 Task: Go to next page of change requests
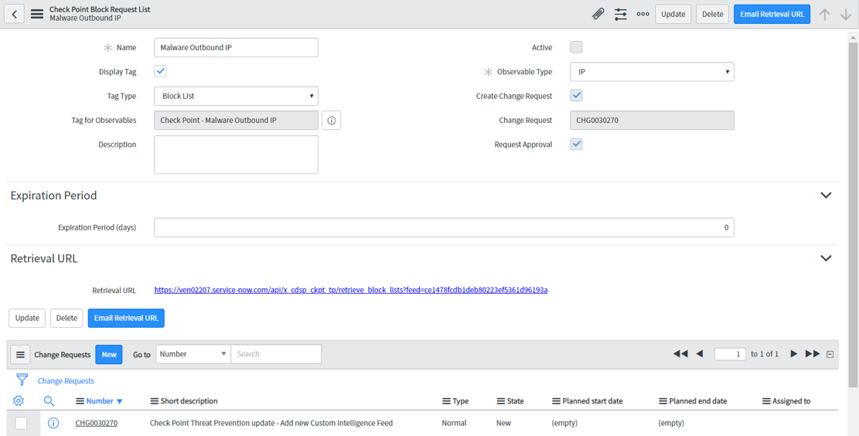(x=793, y=354)
